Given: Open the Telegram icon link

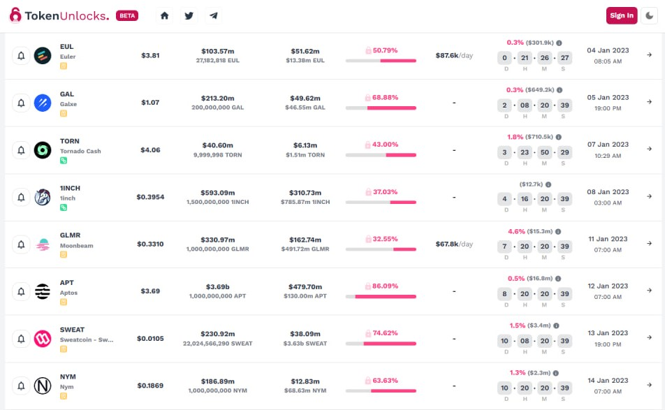Looking at the screenshot, I should click(213, 15).
